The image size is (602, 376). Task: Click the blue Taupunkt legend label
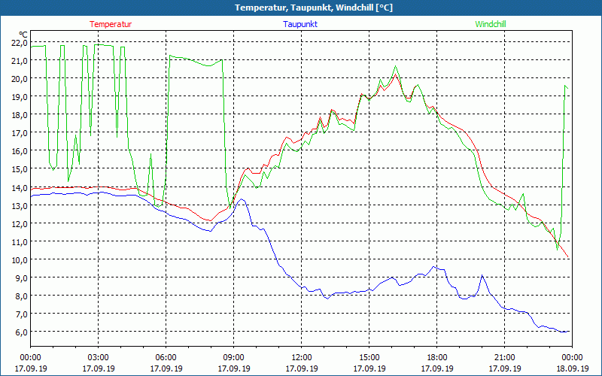coord(300,24)
